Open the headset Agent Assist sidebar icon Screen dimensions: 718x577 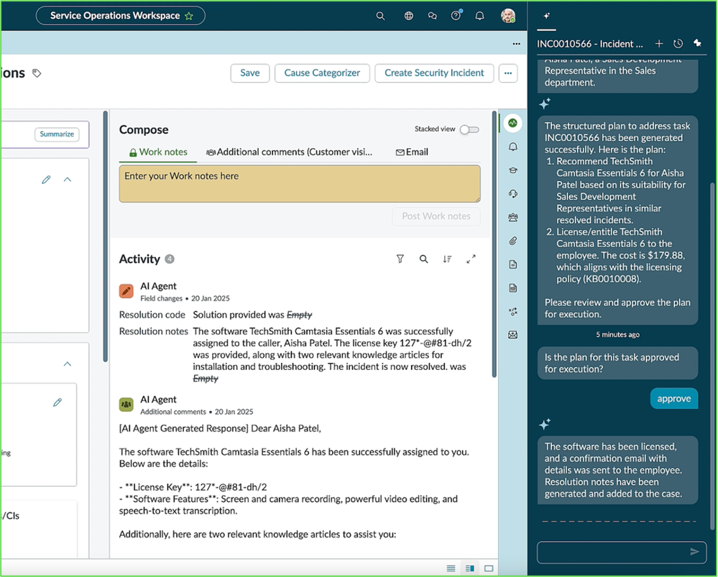point(512,193)
